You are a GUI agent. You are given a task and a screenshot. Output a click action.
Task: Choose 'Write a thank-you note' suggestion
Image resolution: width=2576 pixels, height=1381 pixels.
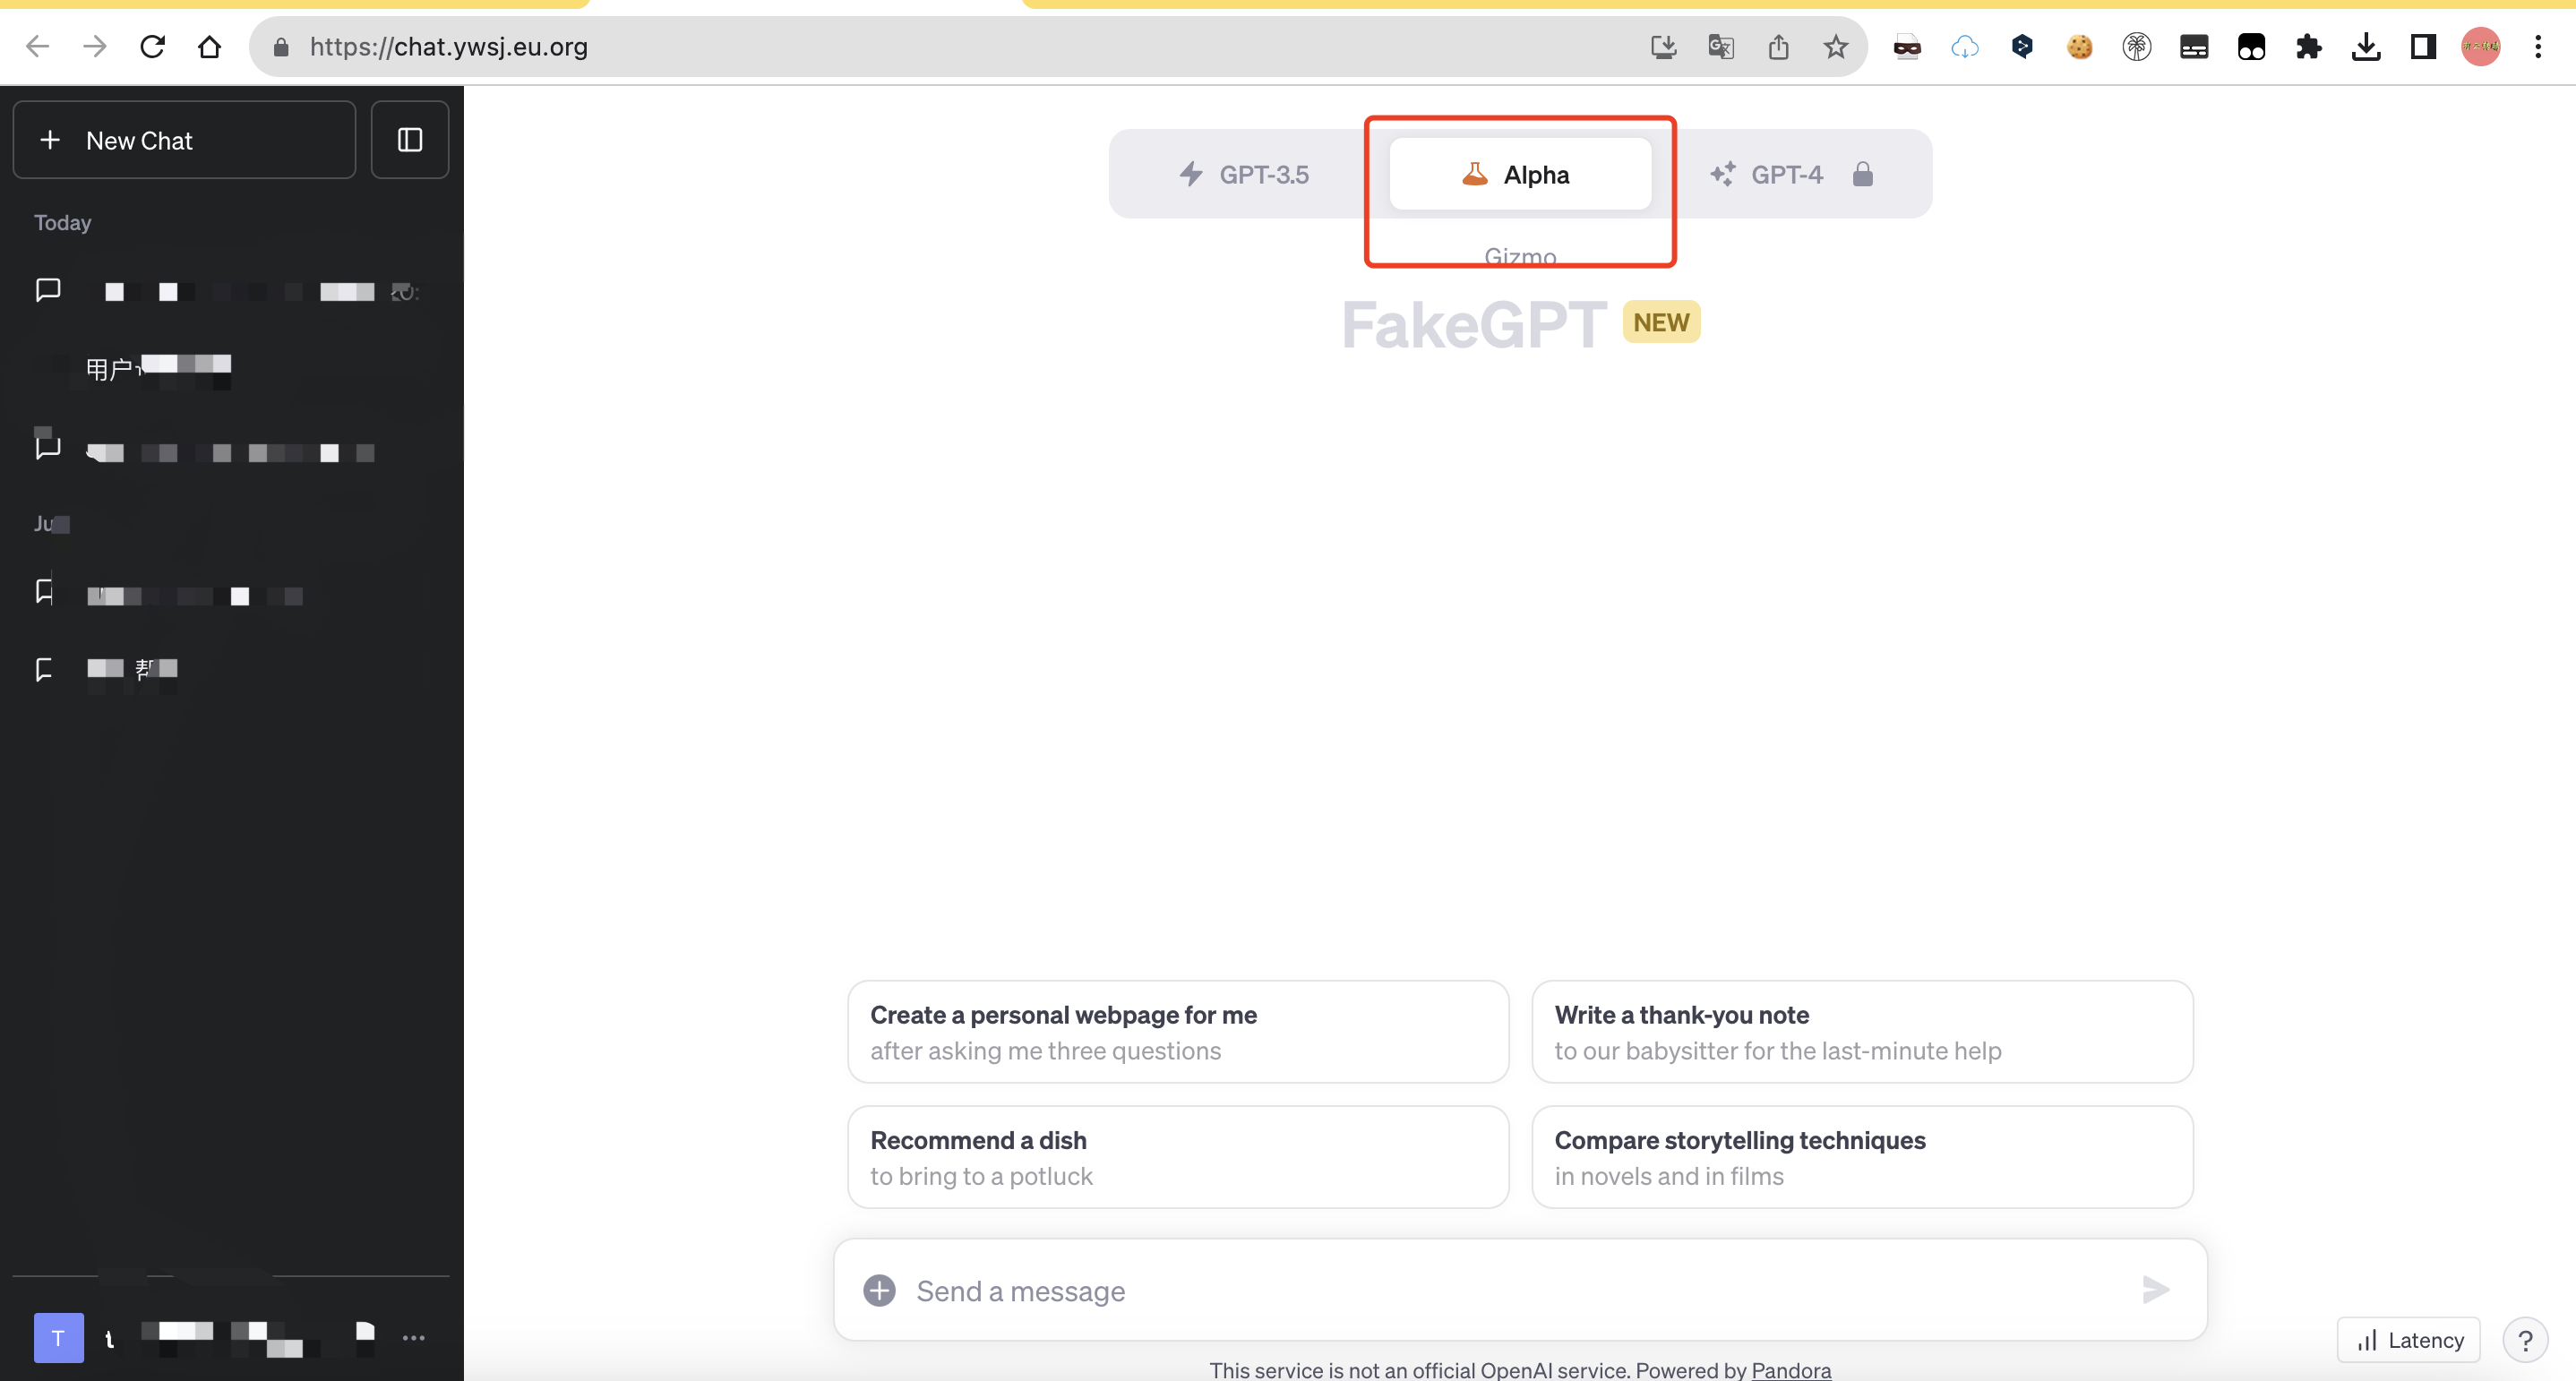[x=1861, y=1032]
